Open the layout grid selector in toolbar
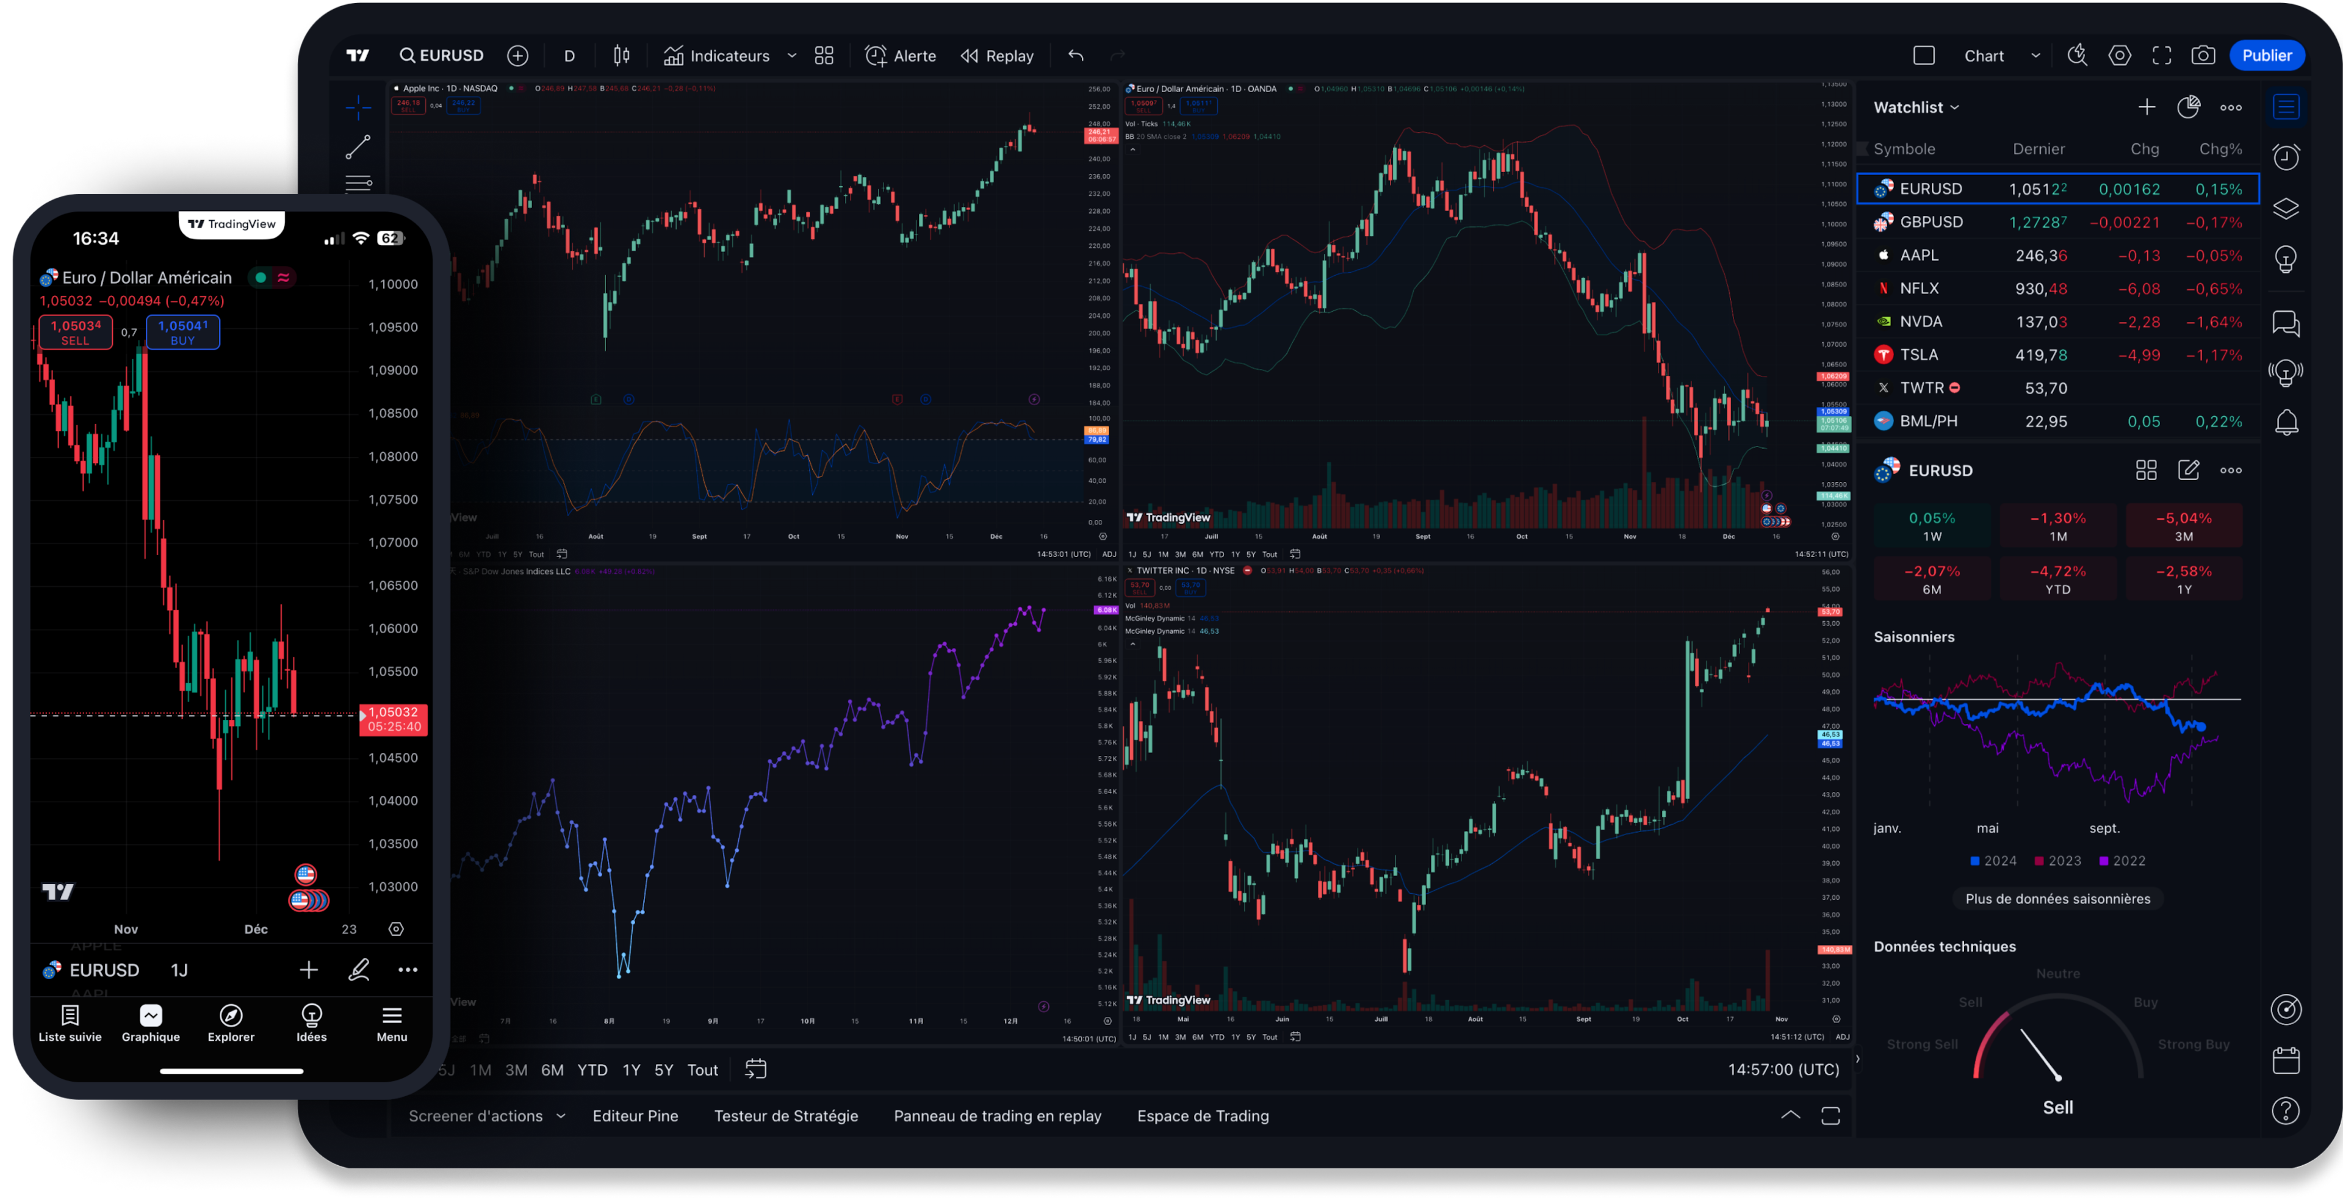This screenshot has width=2343, height=1200. (x=824, y=56)
